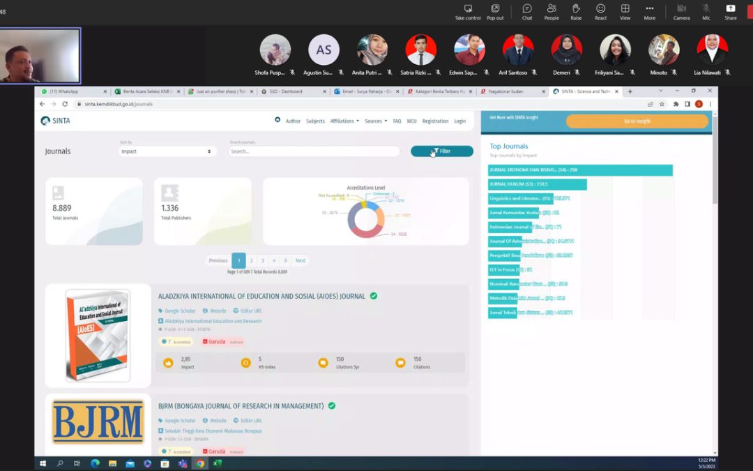Expand the Sort by Impact dropdown
The height and width of the screenshot is (471, 753).
tap(167, 151)
